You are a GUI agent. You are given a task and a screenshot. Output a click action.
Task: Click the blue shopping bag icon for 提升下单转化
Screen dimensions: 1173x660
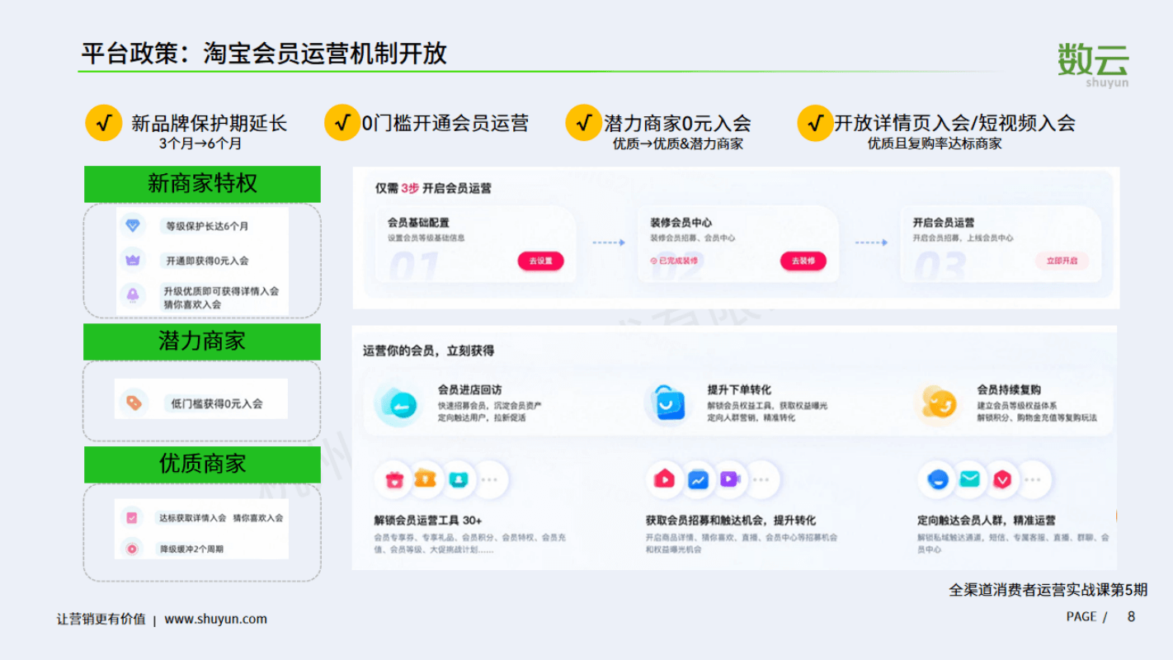[x=668, y=403]
